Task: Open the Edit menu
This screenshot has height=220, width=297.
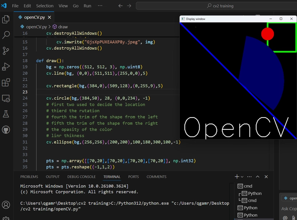Action: (27, 6)
